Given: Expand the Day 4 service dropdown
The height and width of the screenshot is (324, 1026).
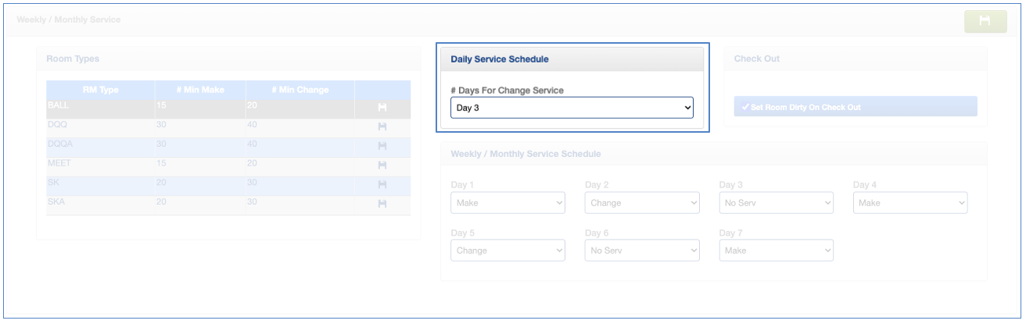Looking at the screenshot, I should (x=909, y=203).
